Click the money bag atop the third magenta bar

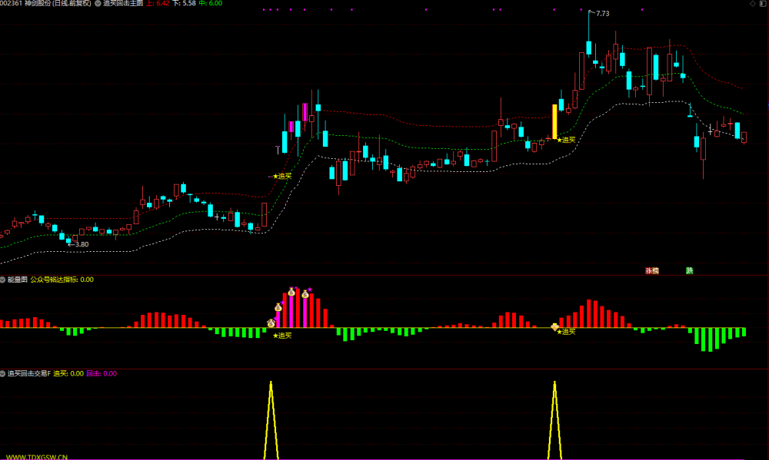click(305, 294)
